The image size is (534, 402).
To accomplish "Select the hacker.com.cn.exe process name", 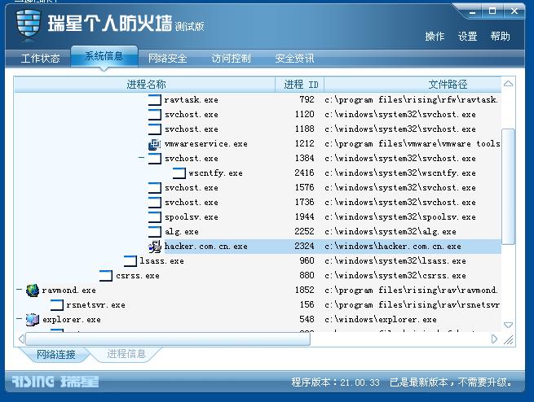I will [205, 246].
